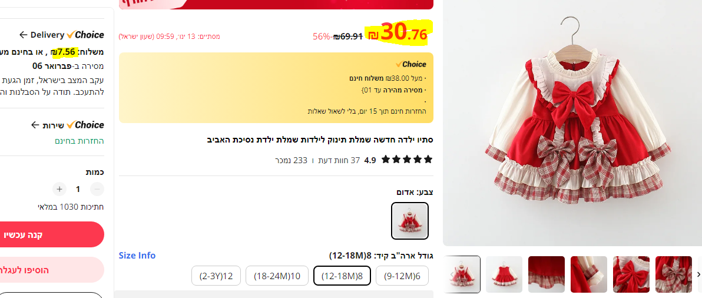This screenshot has height=298, width=702.
Task: Decrease quantity with the minus button
Action: click(x=97, y=189)
